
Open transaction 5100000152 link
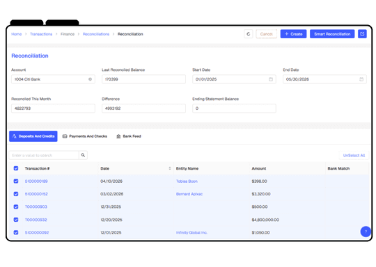coord(36,194)
